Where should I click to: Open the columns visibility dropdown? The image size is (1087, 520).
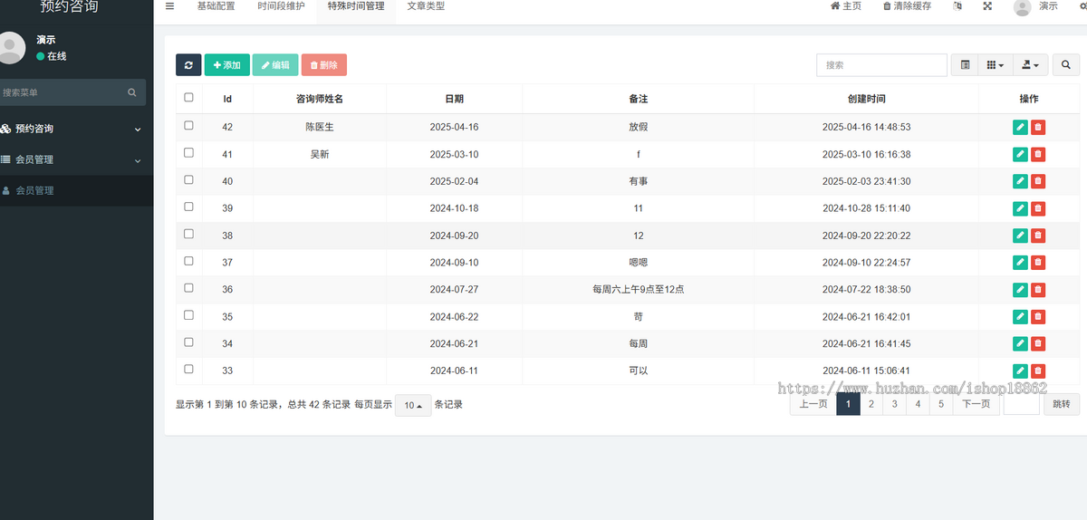pos(996,65)
